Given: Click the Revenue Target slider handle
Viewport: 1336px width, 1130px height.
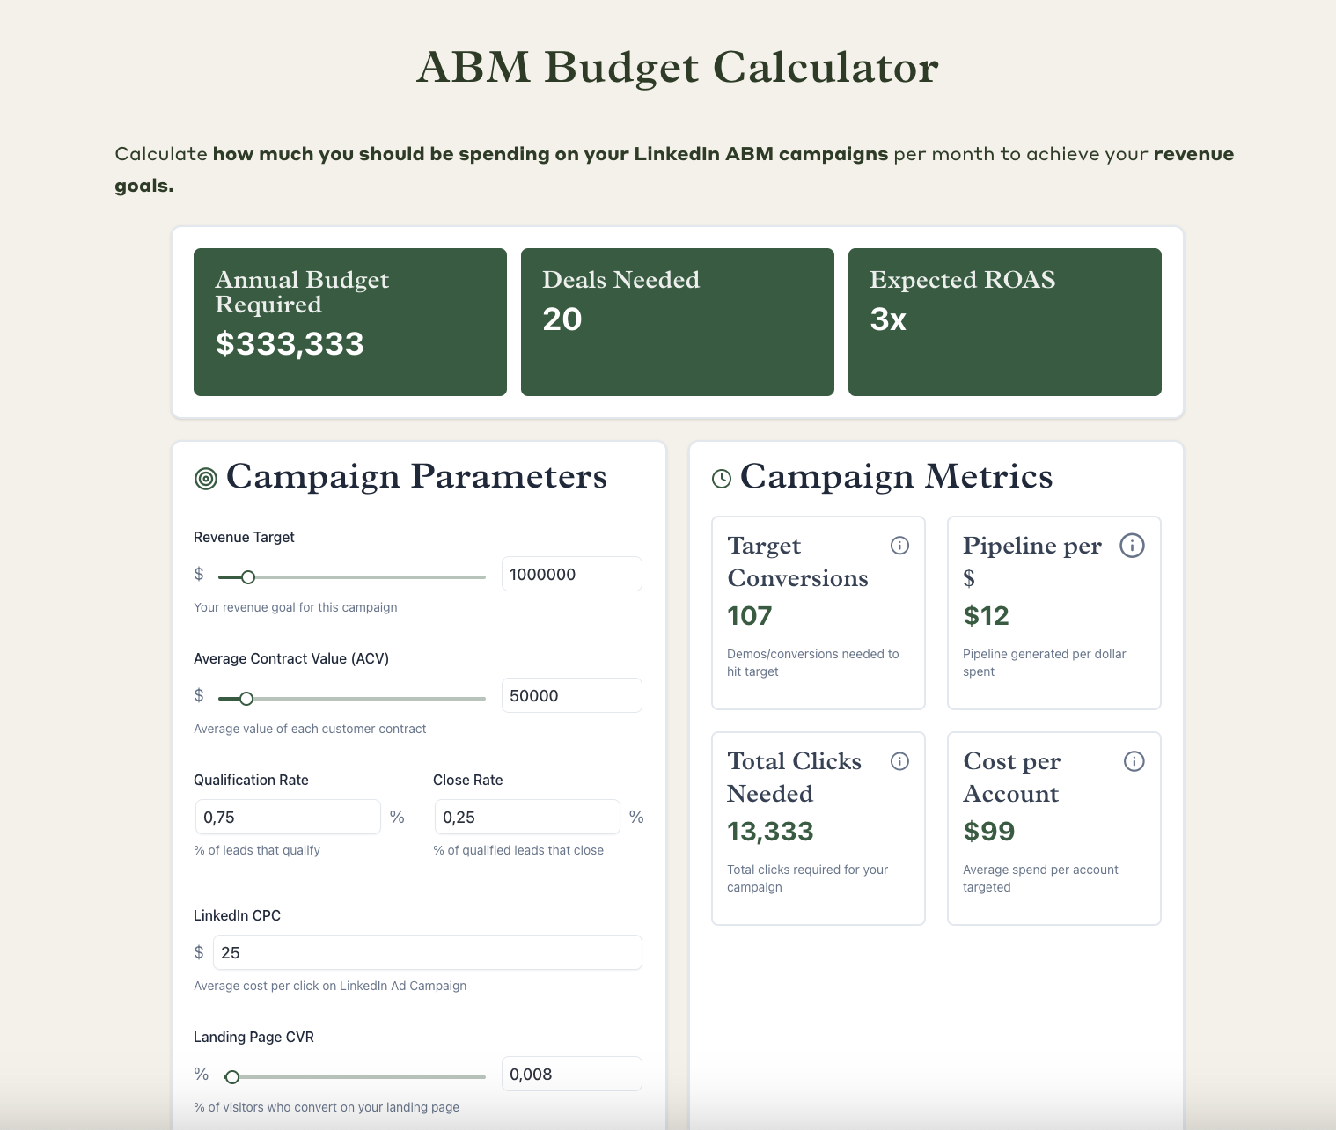Looking at the screenshot, I should coord(248,577).
